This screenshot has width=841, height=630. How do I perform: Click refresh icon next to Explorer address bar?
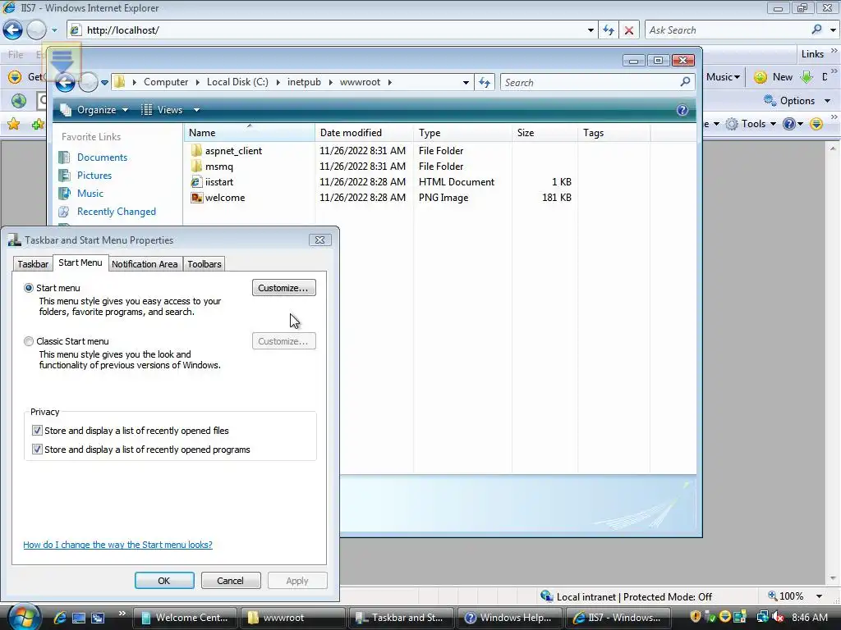click(x=485, y=83)
